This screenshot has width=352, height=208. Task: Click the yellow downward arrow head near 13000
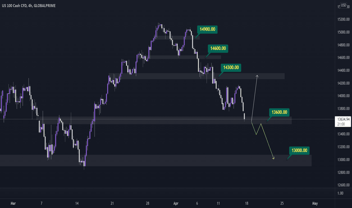(273, 158)
